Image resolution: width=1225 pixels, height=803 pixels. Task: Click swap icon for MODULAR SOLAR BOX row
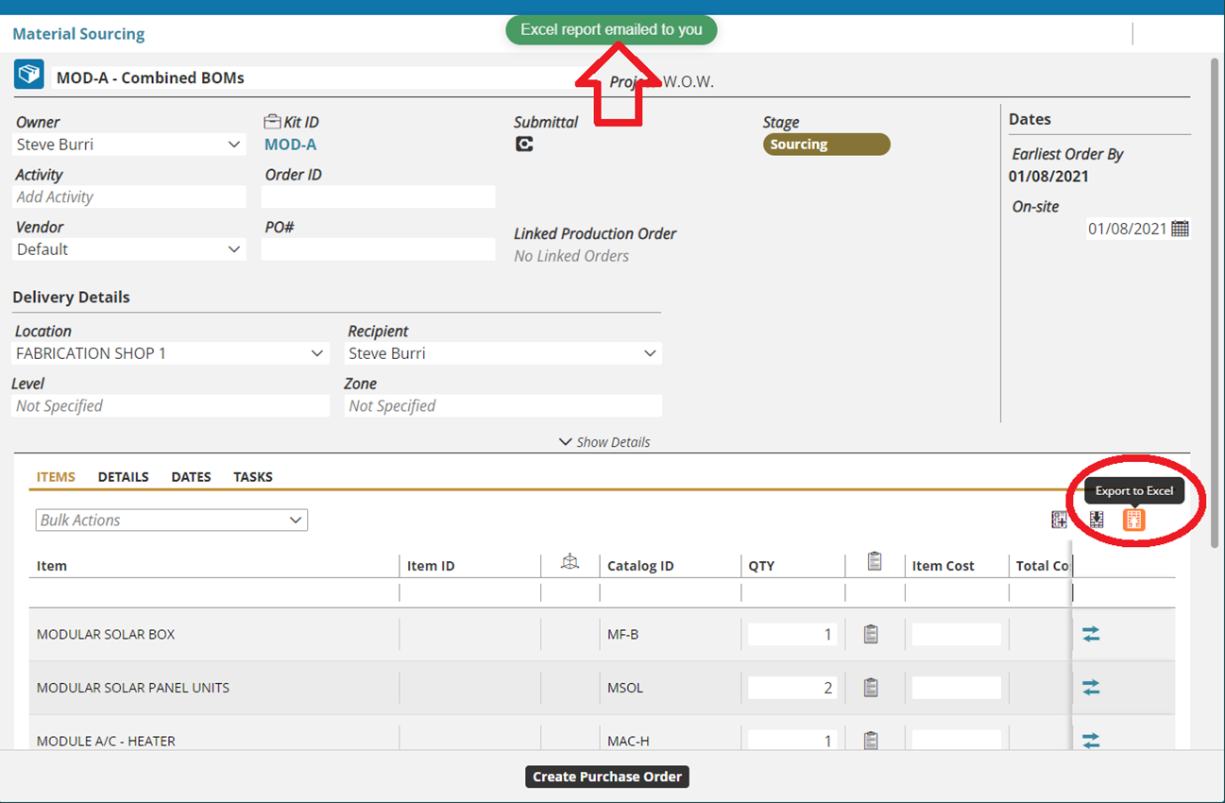pyautogui.click(x=1091, y=635)
